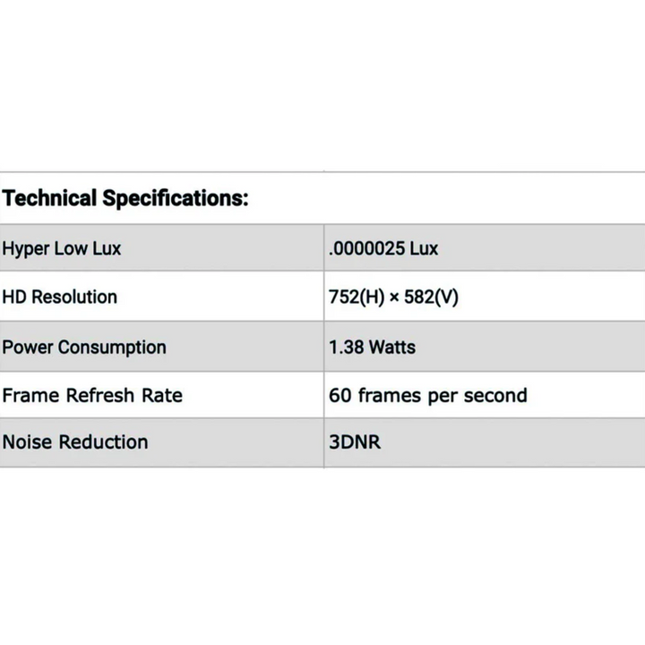
Task: Click the 582(V) vertical resolution text
Action: (x=430, y=297)
